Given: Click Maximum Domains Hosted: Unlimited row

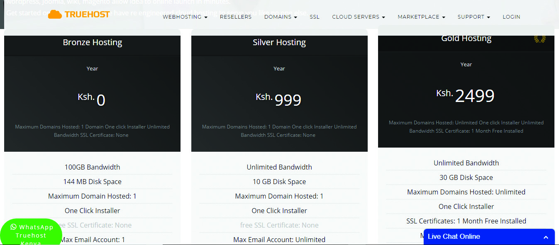Looking at the screenshot, I should pos(466,192).
